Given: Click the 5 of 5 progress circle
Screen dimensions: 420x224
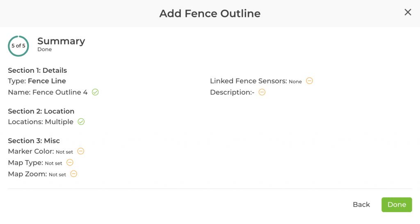Looking at the screenshot, I should [x=18, y=46].
